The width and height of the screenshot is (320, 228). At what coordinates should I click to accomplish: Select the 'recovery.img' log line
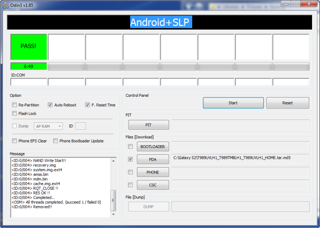[x=34, y=165]
